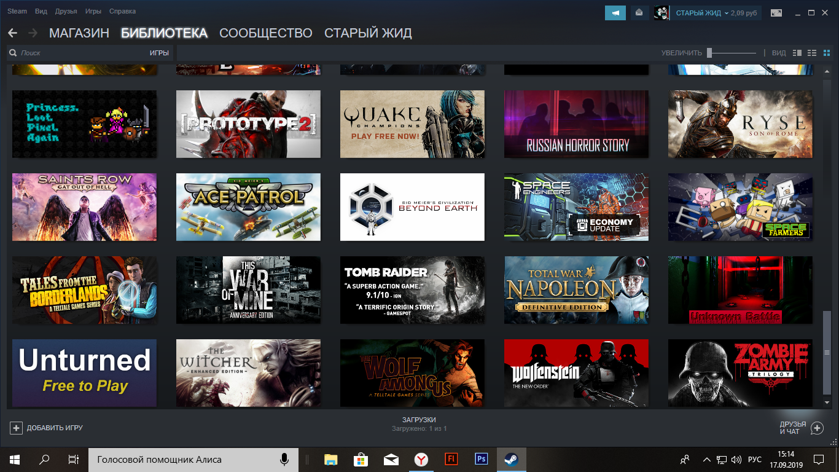This screenshot has height=472, width=839.
Task: Go to the МАГАЗИН tab
Action: point(79,33)
